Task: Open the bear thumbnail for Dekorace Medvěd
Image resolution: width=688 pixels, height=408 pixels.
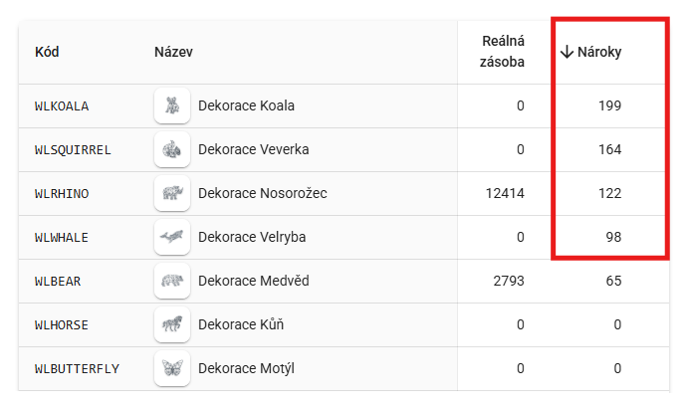Action: click(172, 281)
